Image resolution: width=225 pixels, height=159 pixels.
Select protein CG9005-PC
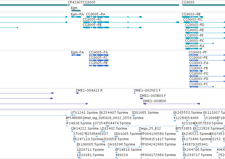point(99,60)
